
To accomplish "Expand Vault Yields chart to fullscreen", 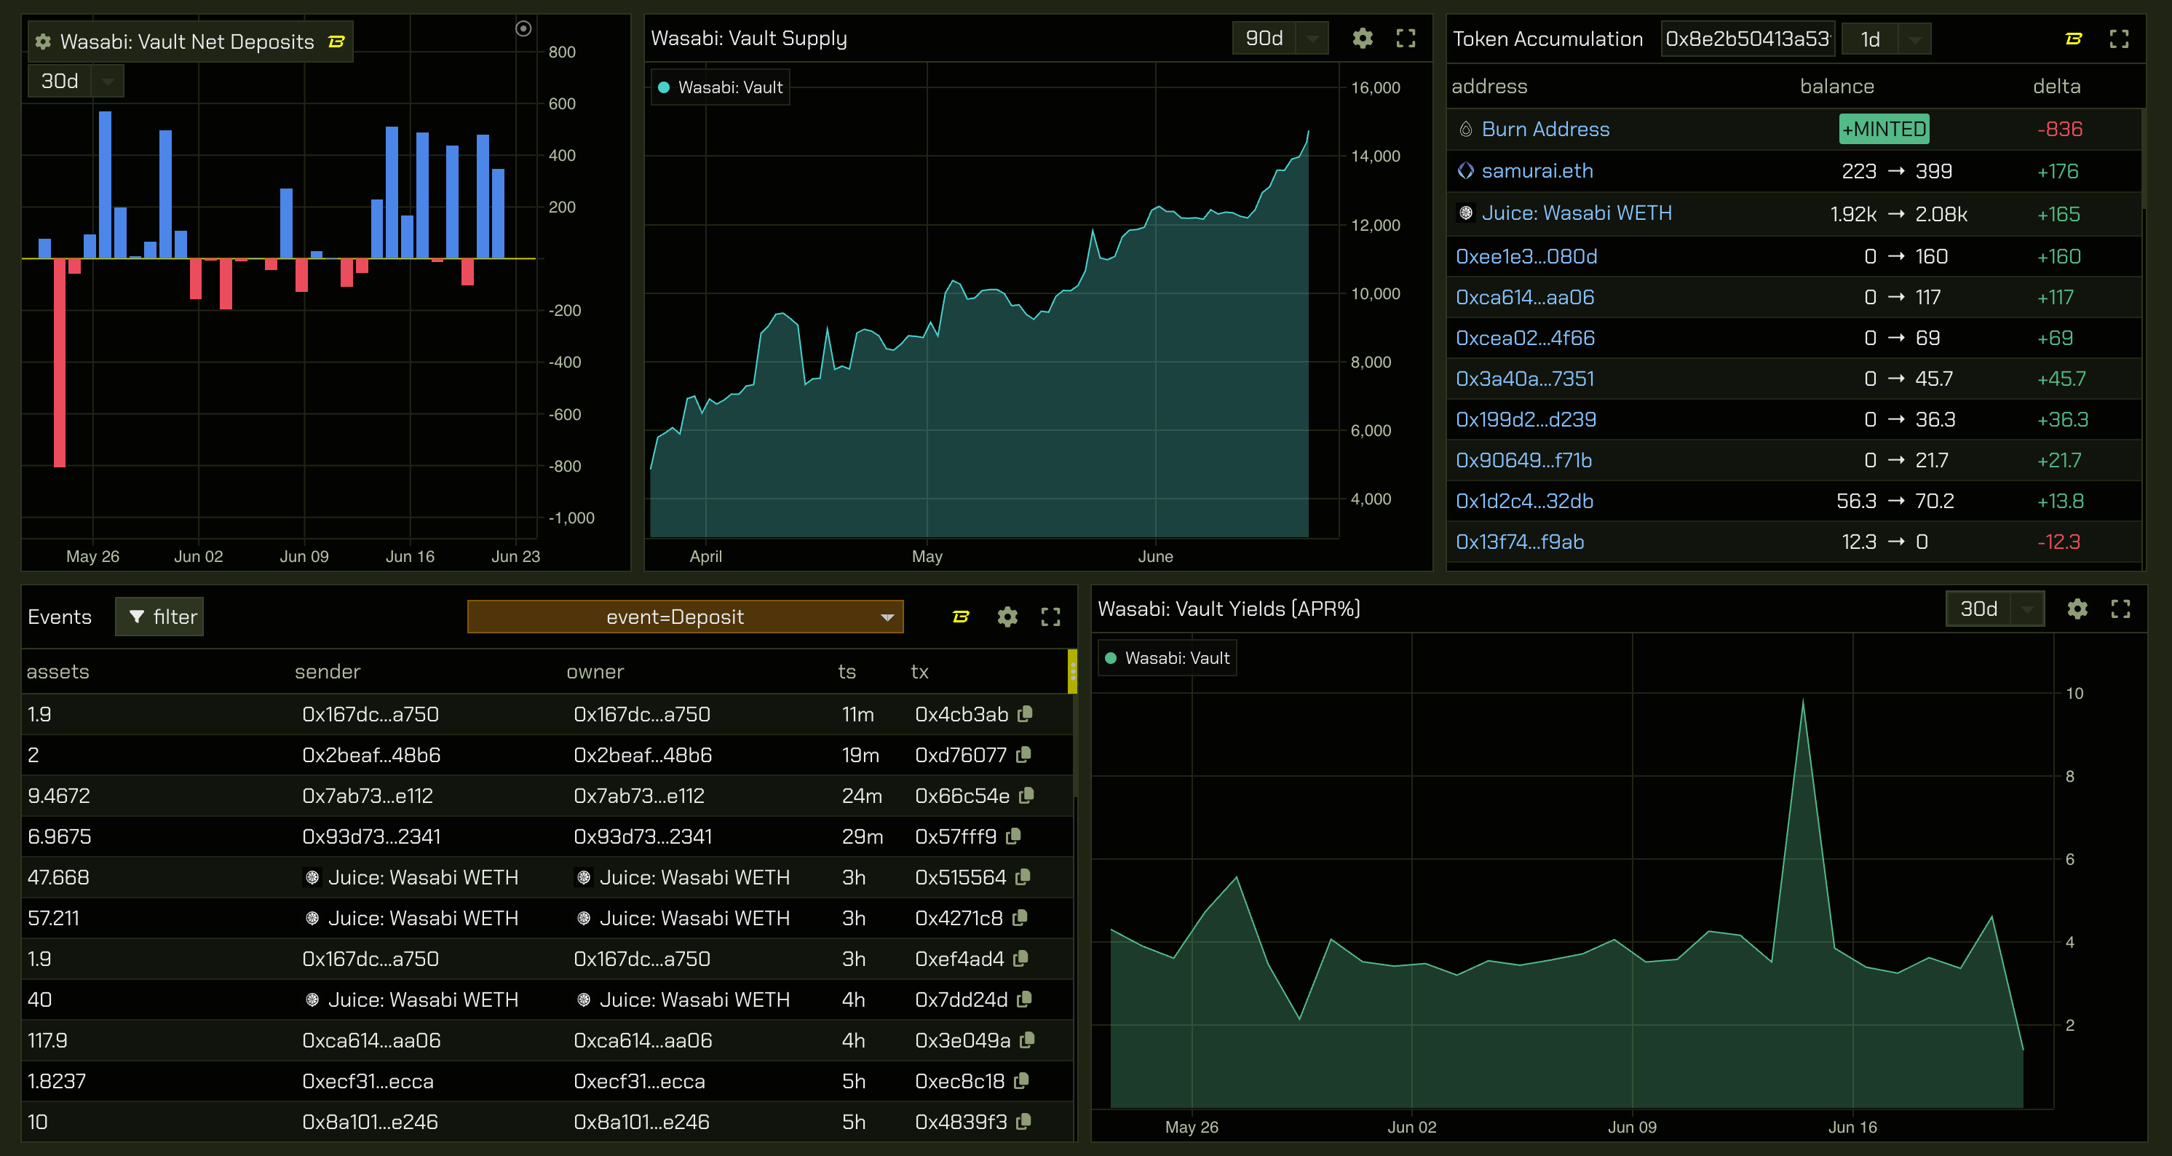I will [2120, 609].
